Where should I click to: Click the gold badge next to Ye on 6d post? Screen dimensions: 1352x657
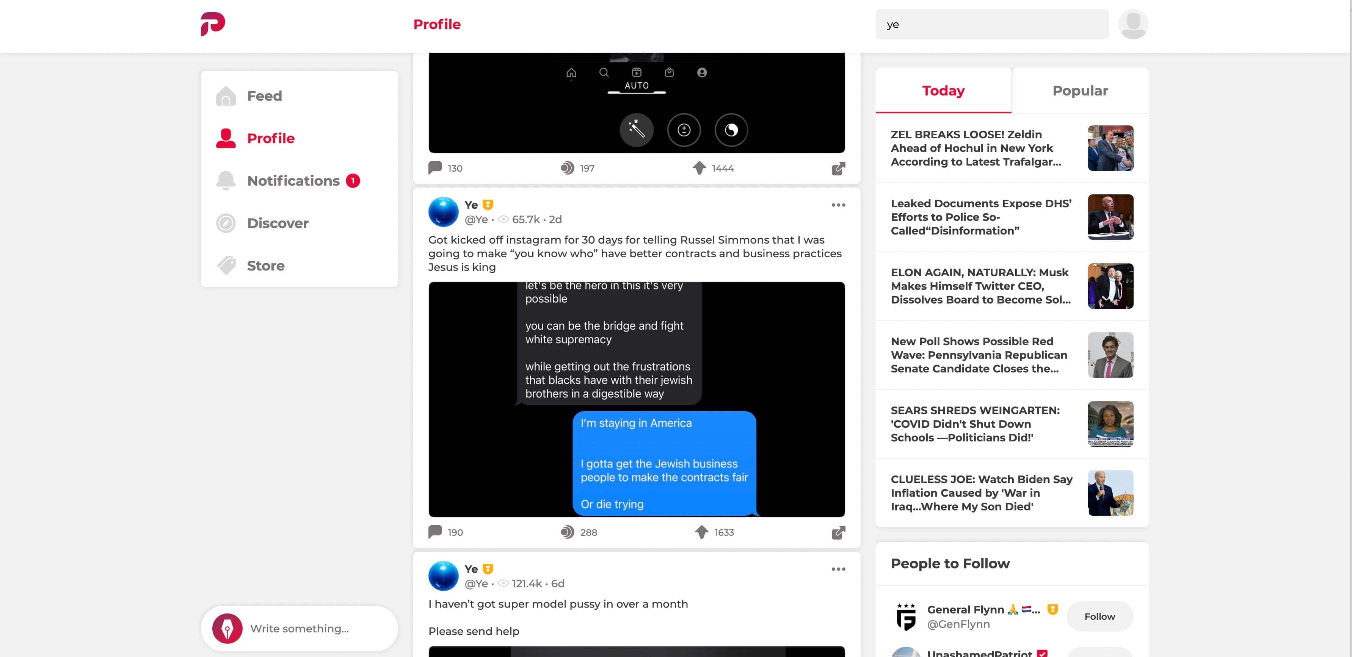(488, 569)
